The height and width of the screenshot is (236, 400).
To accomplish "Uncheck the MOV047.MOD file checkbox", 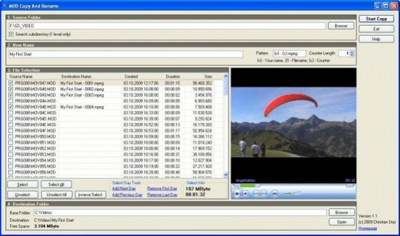I will point(11,83).
